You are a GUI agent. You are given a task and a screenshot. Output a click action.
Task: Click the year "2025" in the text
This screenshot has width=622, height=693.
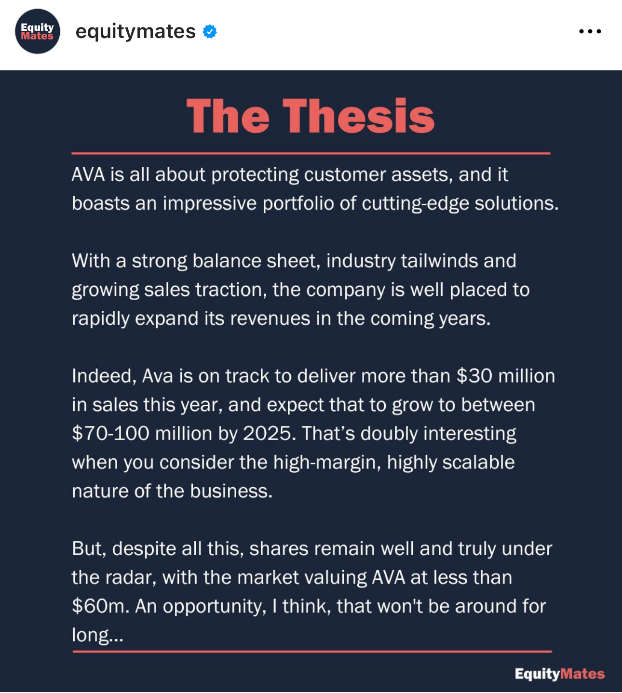tap(268, 433)
